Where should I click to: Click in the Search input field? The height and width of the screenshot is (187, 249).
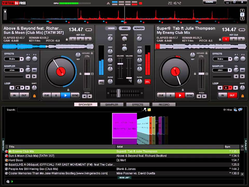point(79,110)
